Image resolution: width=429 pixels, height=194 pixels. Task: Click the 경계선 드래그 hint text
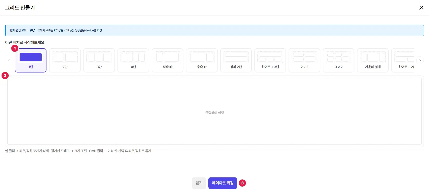point(60,151)
